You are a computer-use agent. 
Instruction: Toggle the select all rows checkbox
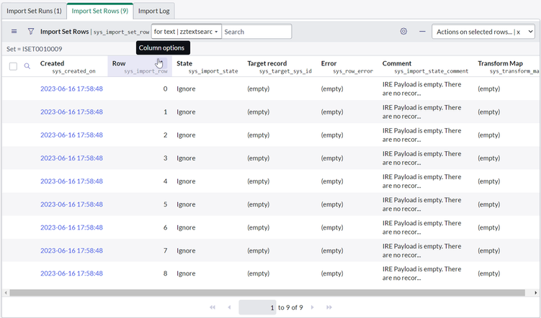13,66
